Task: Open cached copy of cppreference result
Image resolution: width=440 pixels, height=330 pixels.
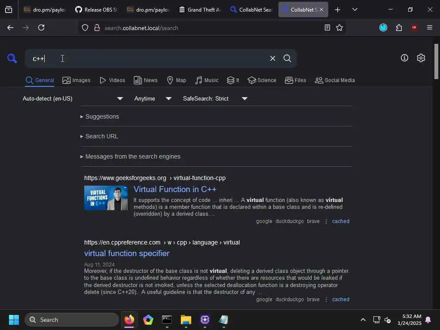Action: pos(341,299)
